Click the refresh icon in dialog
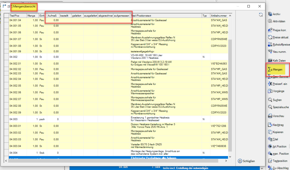Screen dimensions: 290x170 (x=260, y=15)
